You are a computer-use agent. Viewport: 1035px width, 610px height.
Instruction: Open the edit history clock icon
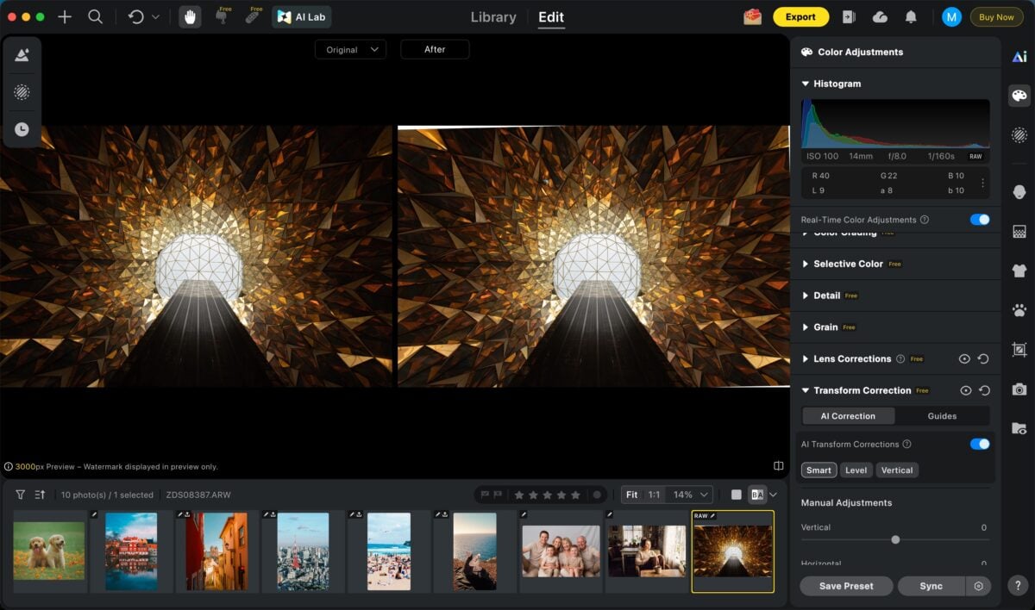point(22,129)
